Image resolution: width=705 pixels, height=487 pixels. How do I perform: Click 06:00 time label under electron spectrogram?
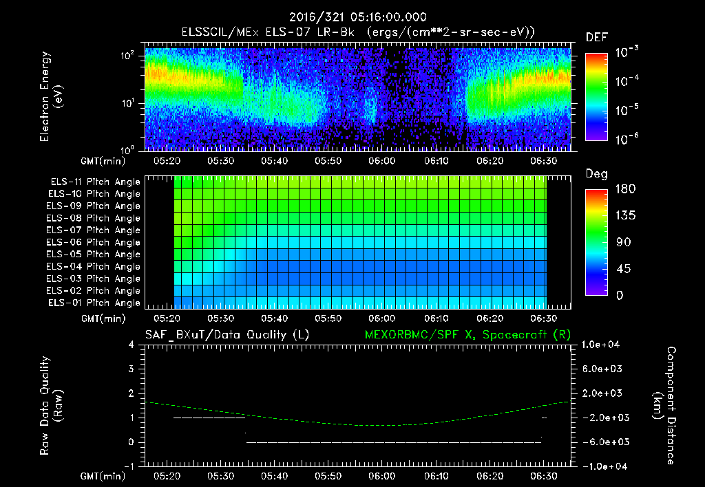pyautogui.click(x=381, y=161)
